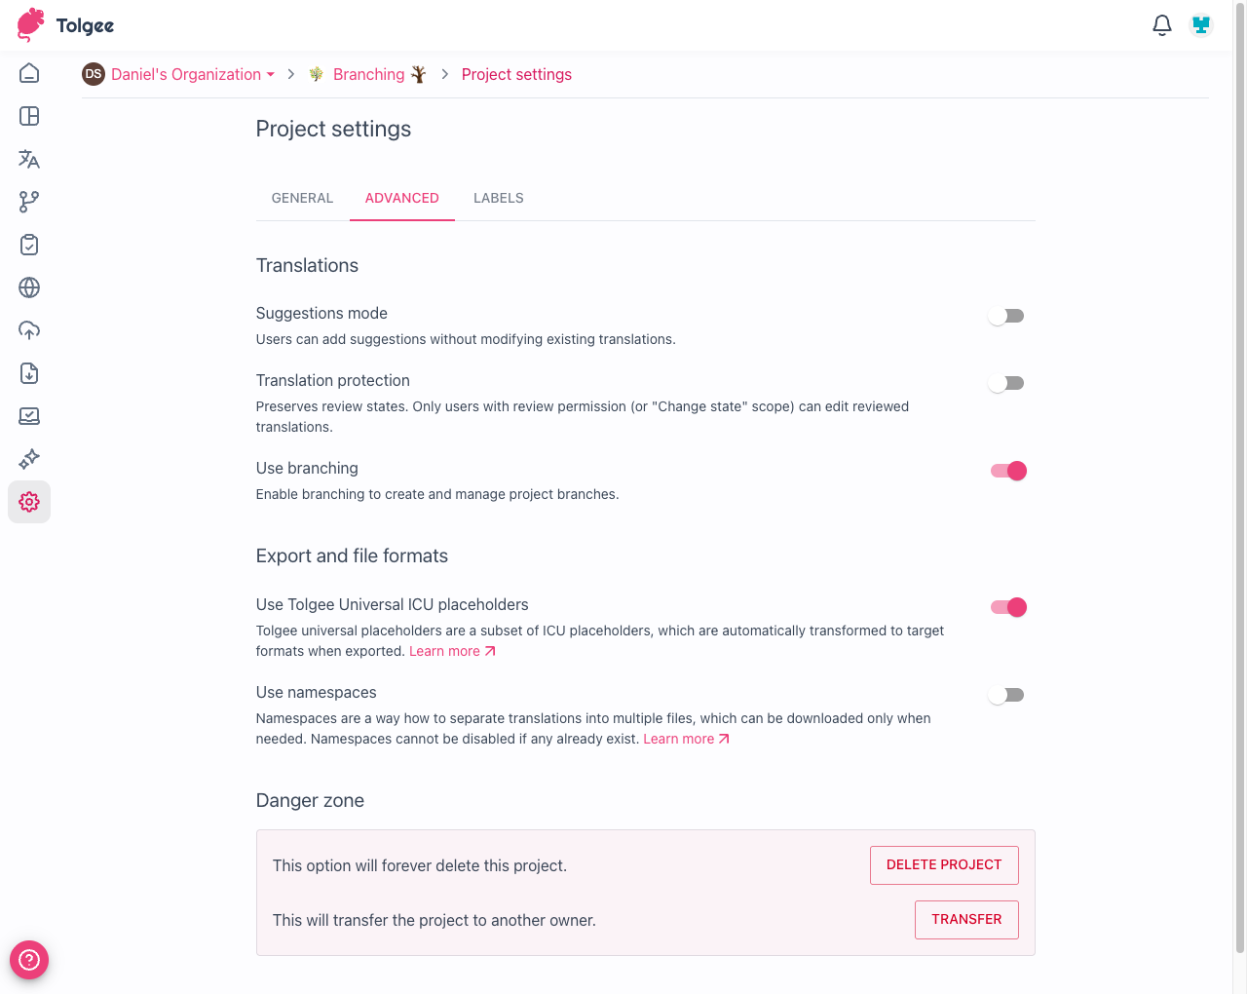Screen dimensions: 1247x994
Task: Click the Tolgee logo in the header
Action: click(64, 25)
